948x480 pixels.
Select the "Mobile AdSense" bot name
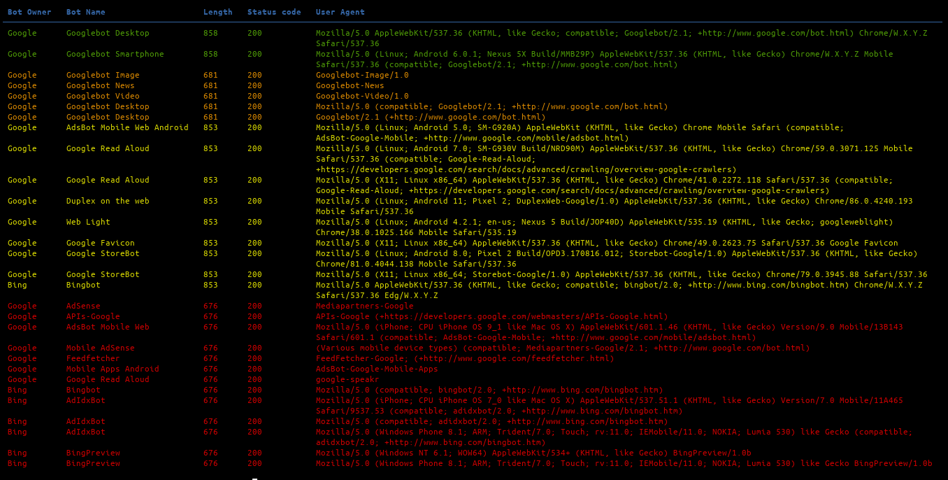(101, 348)
